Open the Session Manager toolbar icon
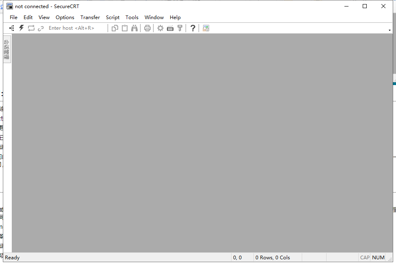 (x=12, y=28)
